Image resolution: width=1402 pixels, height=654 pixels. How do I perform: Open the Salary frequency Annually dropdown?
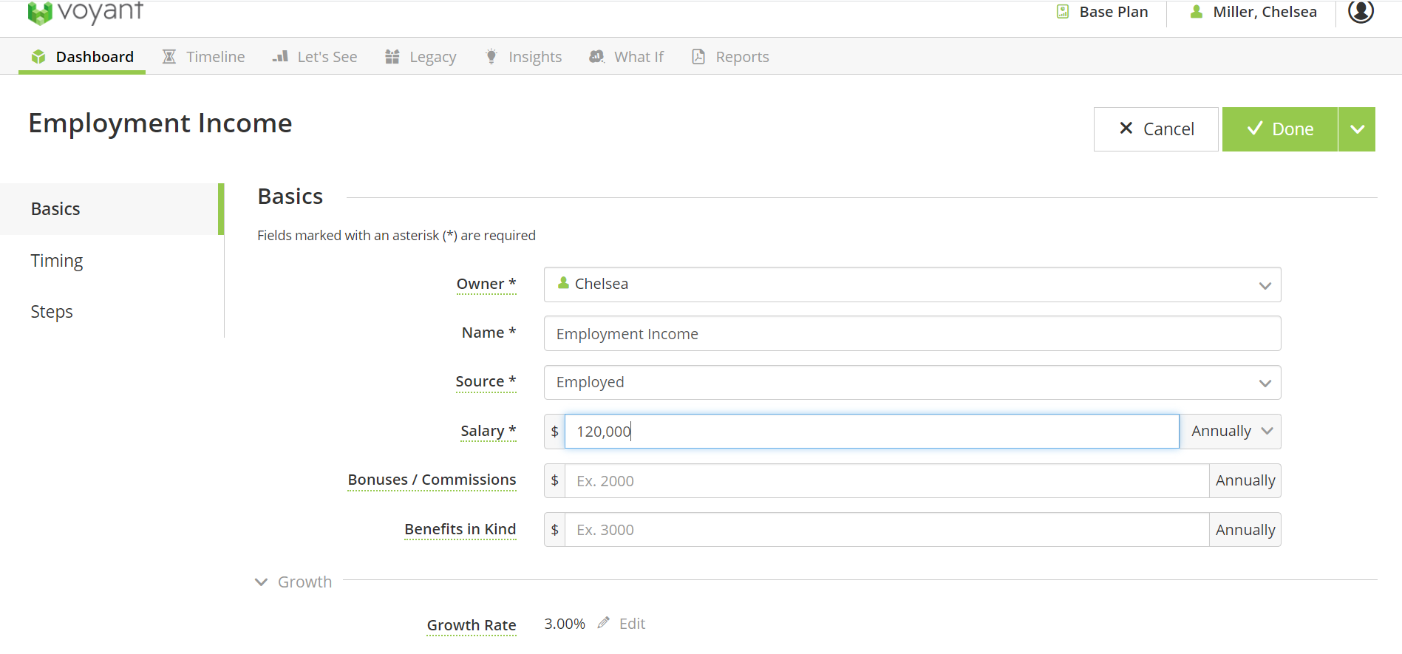click(x=1231, y=432)
